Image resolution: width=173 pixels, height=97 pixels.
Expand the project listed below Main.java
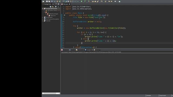tap(43, 17)
